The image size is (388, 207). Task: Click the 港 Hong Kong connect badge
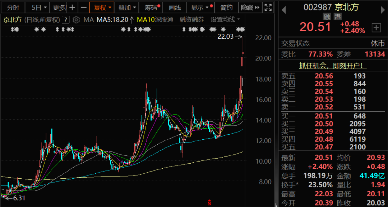(x=337, y=17)
